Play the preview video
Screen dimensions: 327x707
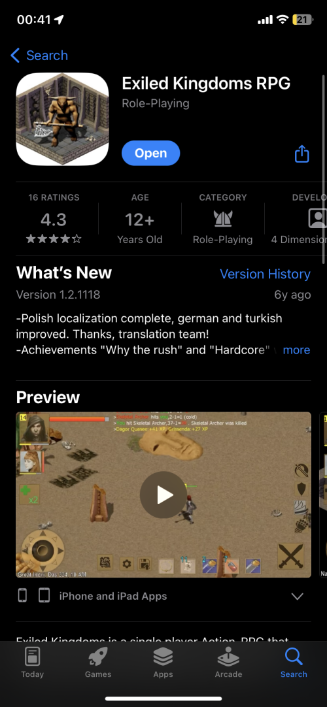click(163, 495)
